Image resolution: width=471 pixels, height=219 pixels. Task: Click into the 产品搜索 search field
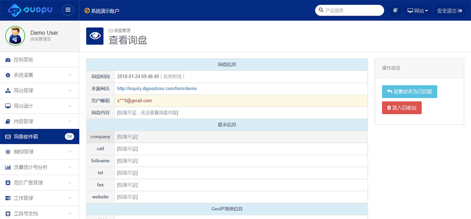click(x=351, y=10)
